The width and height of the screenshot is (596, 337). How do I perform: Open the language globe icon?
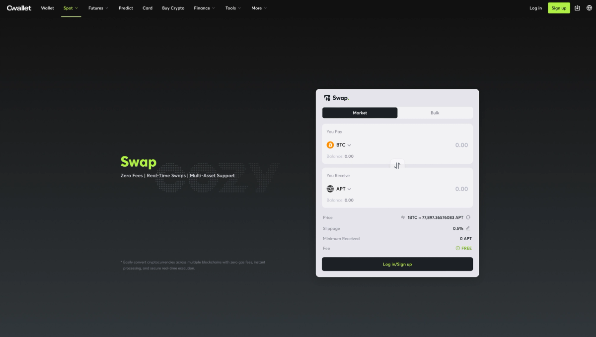[589, 8]
